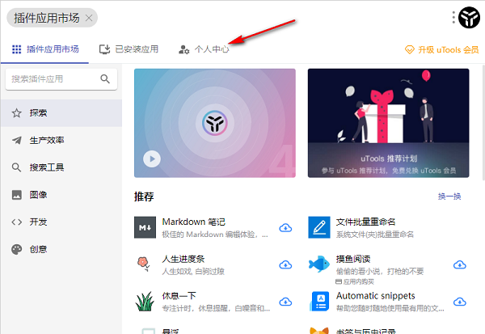Click the 图像 picture icon

point(17,195)
